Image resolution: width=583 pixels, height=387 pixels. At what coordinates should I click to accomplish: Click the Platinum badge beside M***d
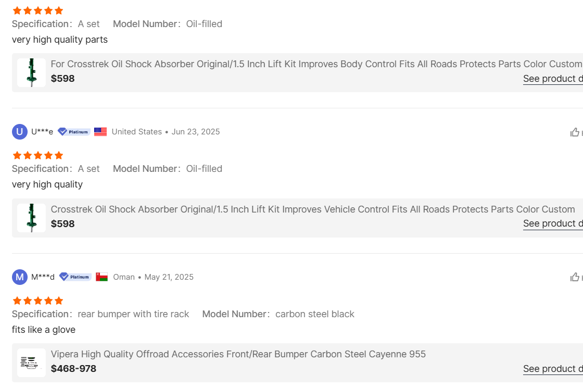click(75, 277)
